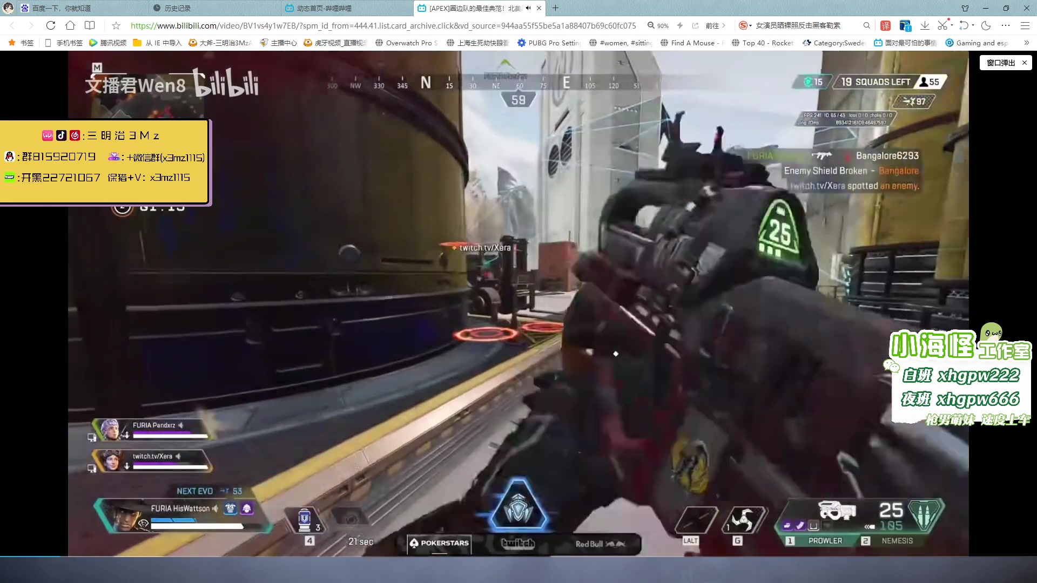Click the video progress bar
The height and width of the screenshot is (583, 1037).
[518, 555]
